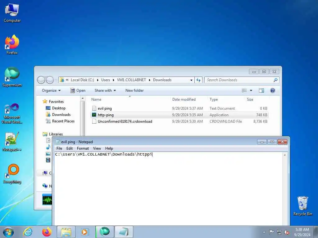Viewport: 318px width, 238px height.
Task: Open the muted volume tray icon
Action: point(287,232)
